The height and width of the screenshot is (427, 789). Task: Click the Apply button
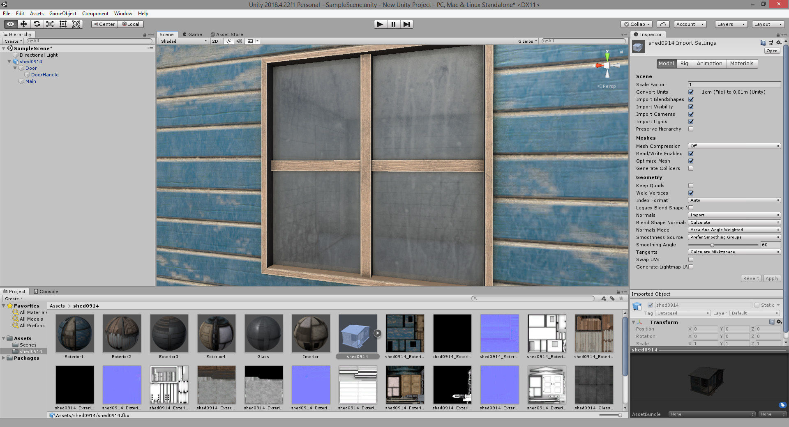(772, 278)
